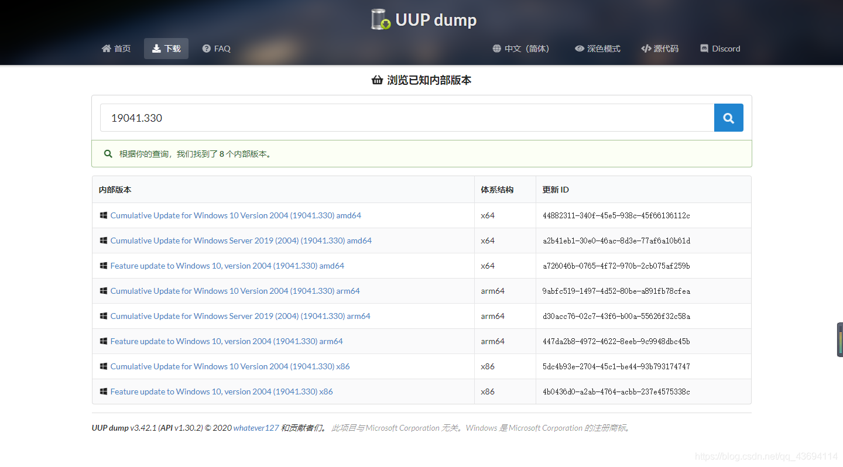Click the magnifier search button

729,118
